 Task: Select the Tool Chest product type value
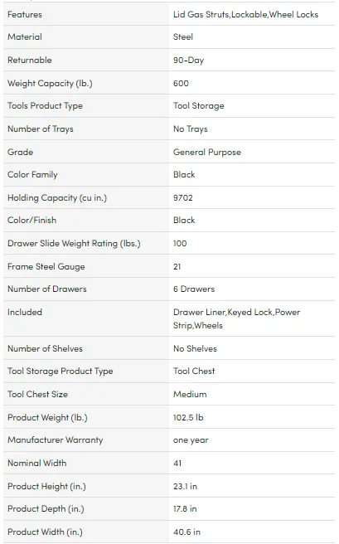coord(194,371)
